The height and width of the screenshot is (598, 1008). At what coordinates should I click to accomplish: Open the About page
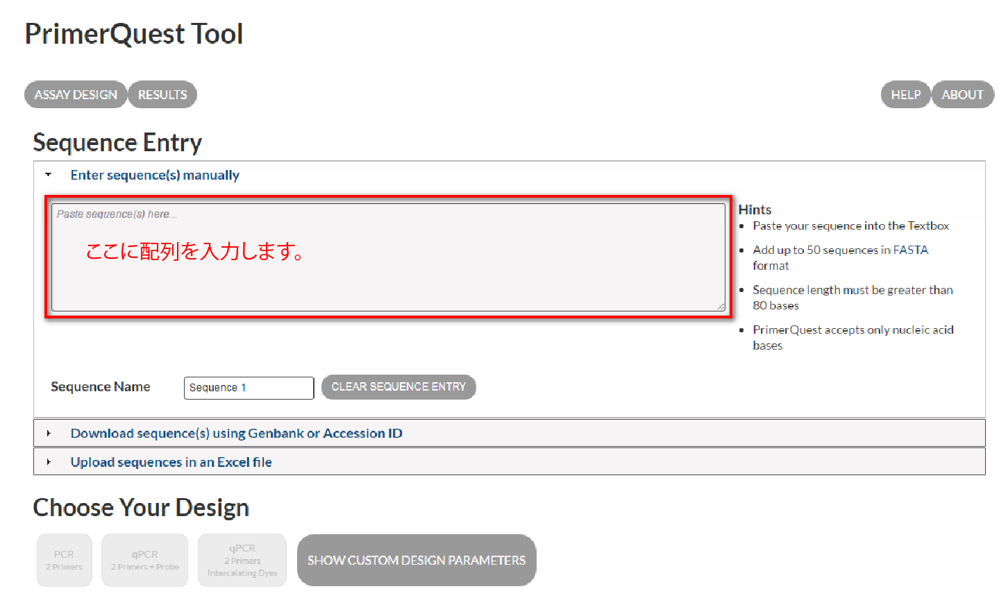point(962,95)
